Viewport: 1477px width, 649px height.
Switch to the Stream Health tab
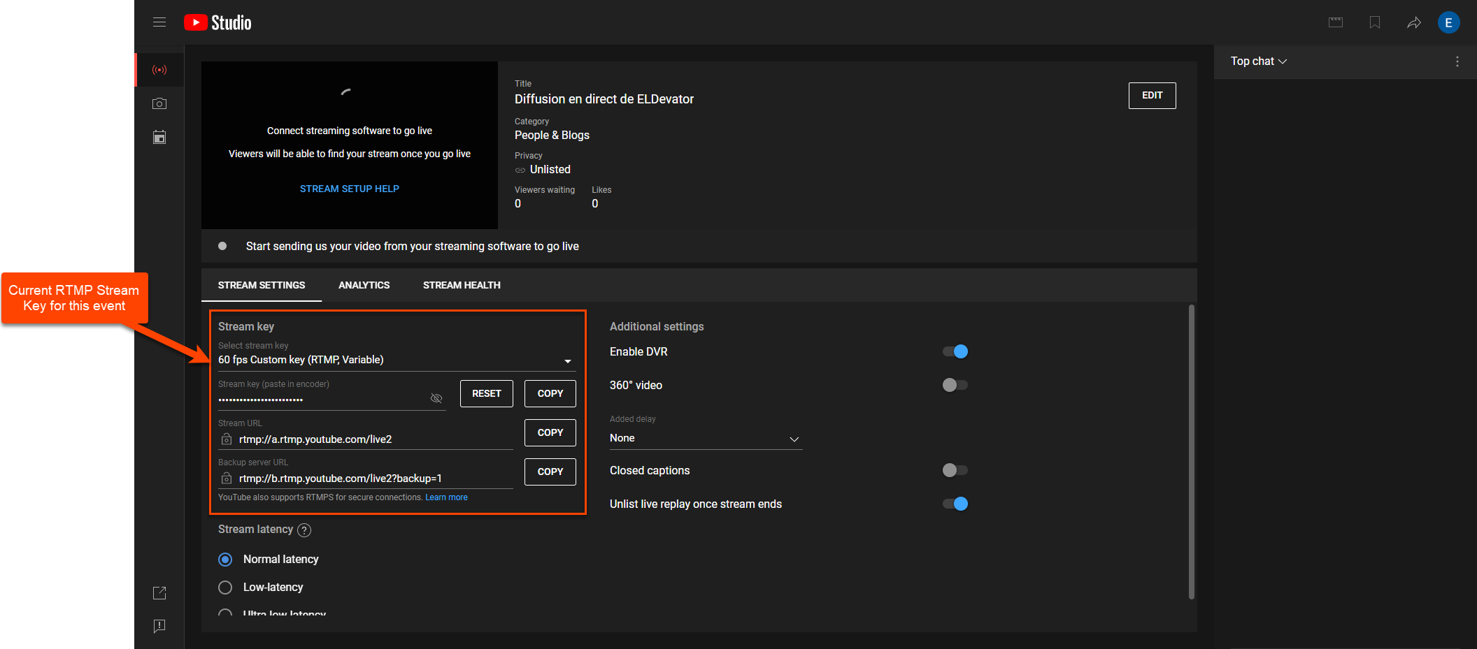point(462,285)
